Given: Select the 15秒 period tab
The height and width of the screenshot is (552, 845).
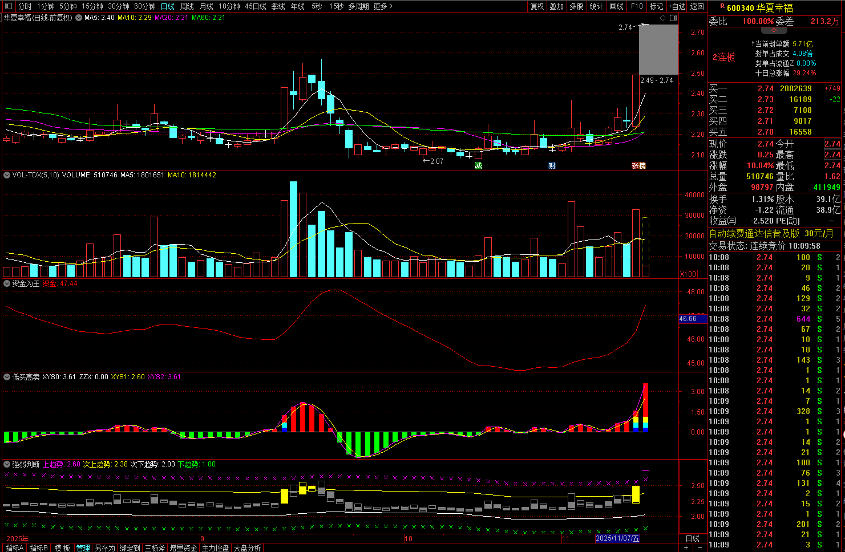Looking at the screenshot, I should point(336,6).
